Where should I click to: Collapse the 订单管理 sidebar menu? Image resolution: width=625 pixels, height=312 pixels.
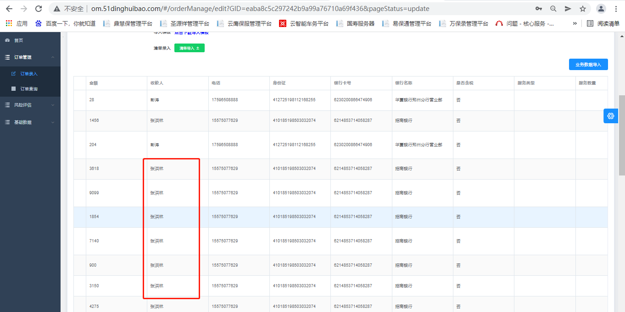[x=30, y=57]
